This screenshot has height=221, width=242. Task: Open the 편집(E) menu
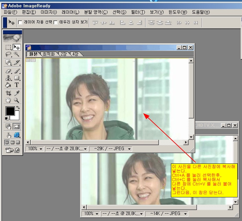[29, 12]
